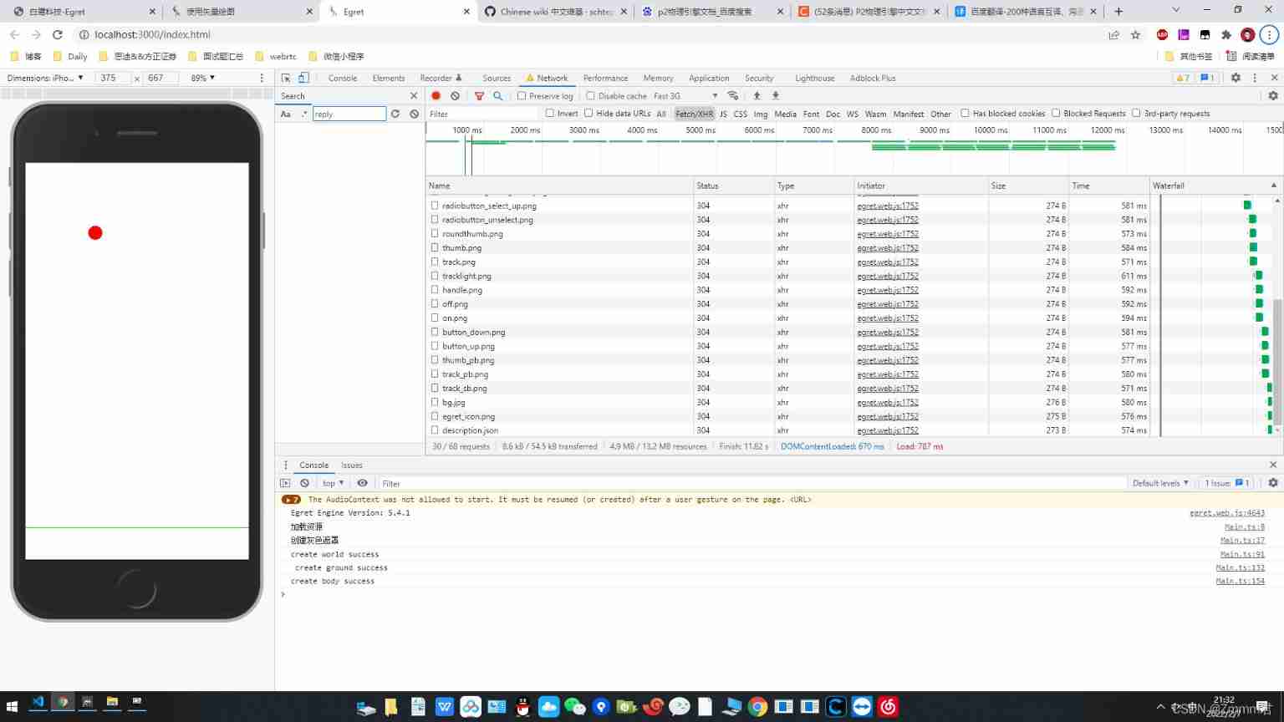Activate the inspect element picker
This screenshot has width=1284, height=722.
[x=286, y=78]
